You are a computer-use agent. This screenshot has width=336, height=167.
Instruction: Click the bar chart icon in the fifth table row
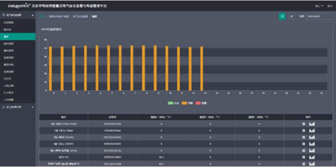312,150
